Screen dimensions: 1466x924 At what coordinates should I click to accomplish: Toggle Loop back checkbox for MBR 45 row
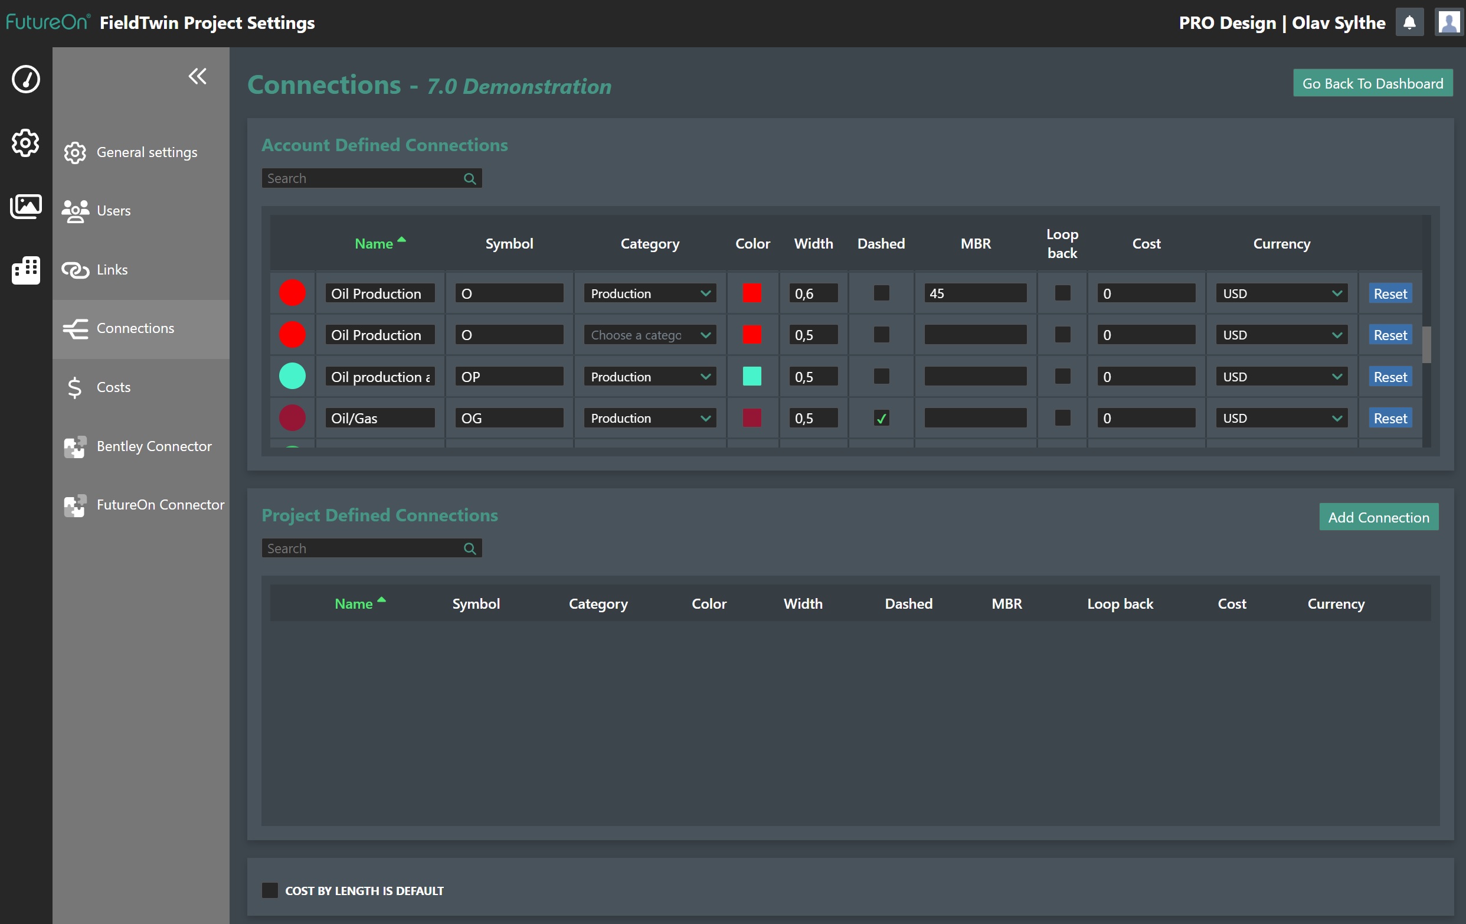click(1062, 293)
